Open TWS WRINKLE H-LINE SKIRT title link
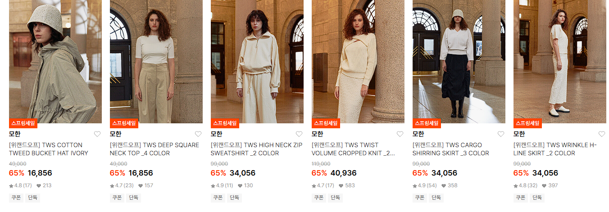The image size is (609, 212). (555, 149)
